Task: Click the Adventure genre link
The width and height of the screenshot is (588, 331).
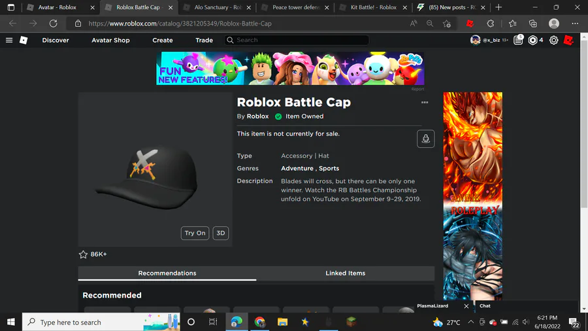Action: pyautogui.click(x=297, y=169)
